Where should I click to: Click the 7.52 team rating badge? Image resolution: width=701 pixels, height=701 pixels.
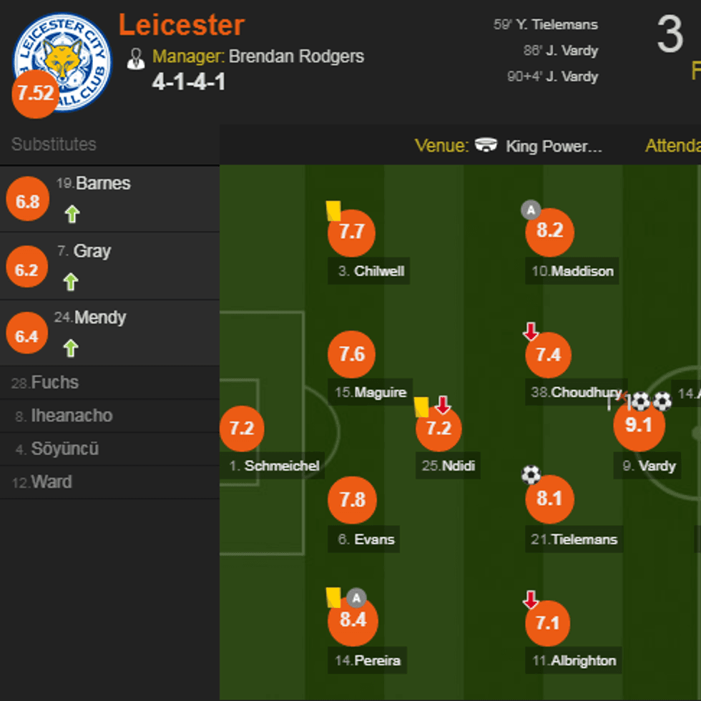[35, 93]
